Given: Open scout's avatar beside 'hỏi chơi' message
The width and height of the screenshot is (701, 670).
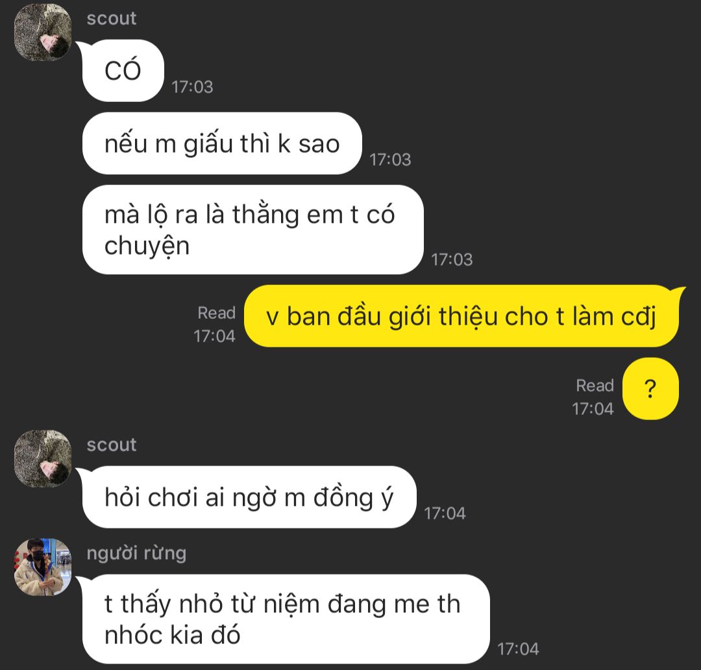Looking at the screenshot, I should 43,458.
